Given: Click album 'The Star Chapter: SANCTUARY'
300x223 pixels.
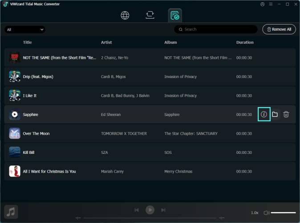Looking at the screenshot, I should coord(191,133).
